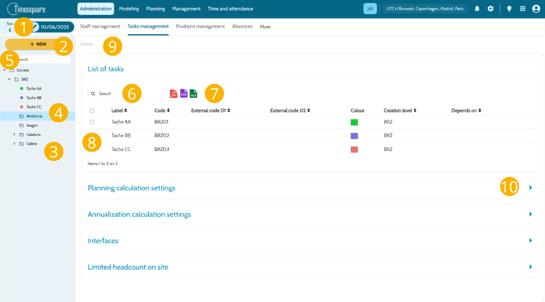
Task: Click the task list Search field
Action: click(x=126, y=94)
